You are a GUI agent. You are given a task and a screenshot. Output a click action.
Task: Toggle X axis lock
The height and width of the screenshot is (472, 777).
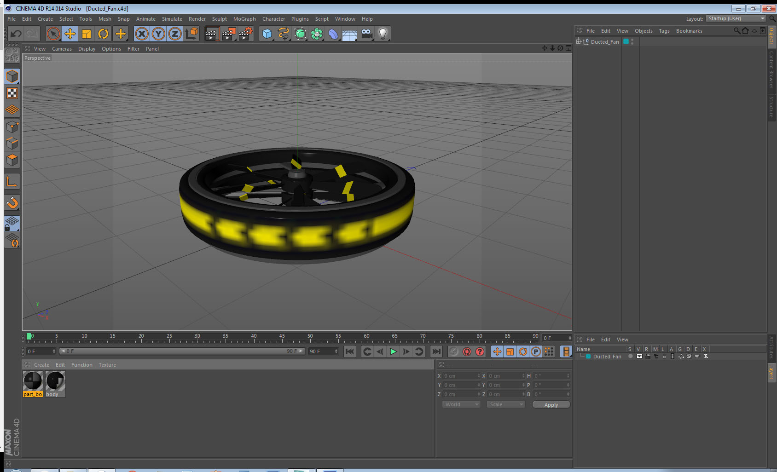pos(142,34)
